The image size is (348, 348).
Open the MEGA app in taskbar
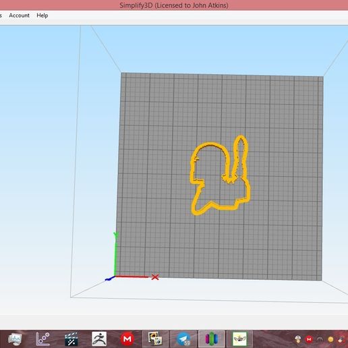pyautogui.click(x=127, y=339)
